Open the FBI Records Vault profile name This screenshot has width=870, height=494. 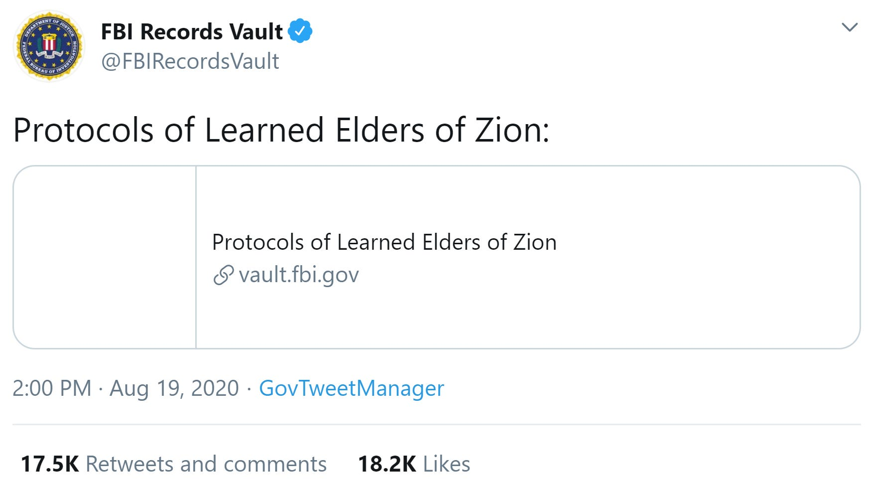[x=192, y=31]
